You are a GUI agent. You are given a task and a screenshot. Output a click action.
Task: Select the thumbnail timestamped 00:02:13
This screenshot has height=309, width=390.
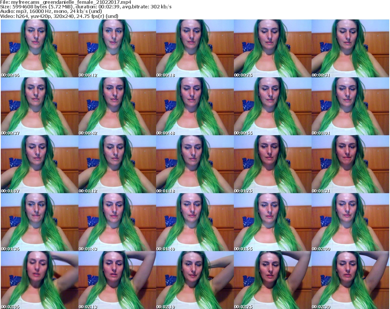[x=117, y=280]
